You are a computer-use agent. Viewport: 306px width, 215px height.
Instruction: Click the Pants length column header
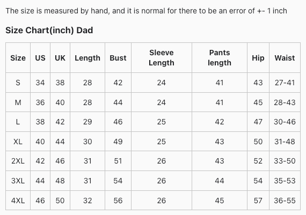tap(220, 58)
